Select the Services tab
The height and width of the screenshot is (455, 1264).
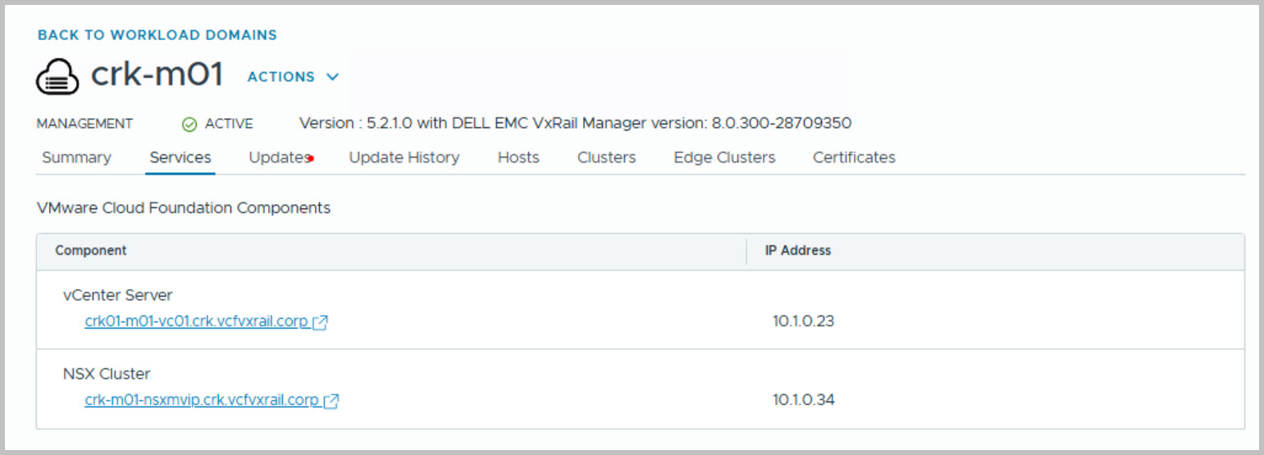pos(180,157)
